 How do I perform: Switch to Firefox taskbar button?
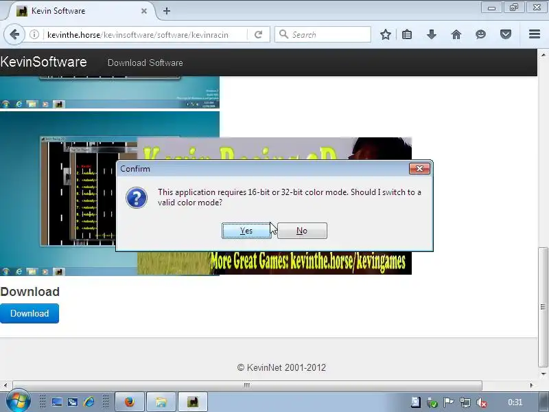(130, 402)
